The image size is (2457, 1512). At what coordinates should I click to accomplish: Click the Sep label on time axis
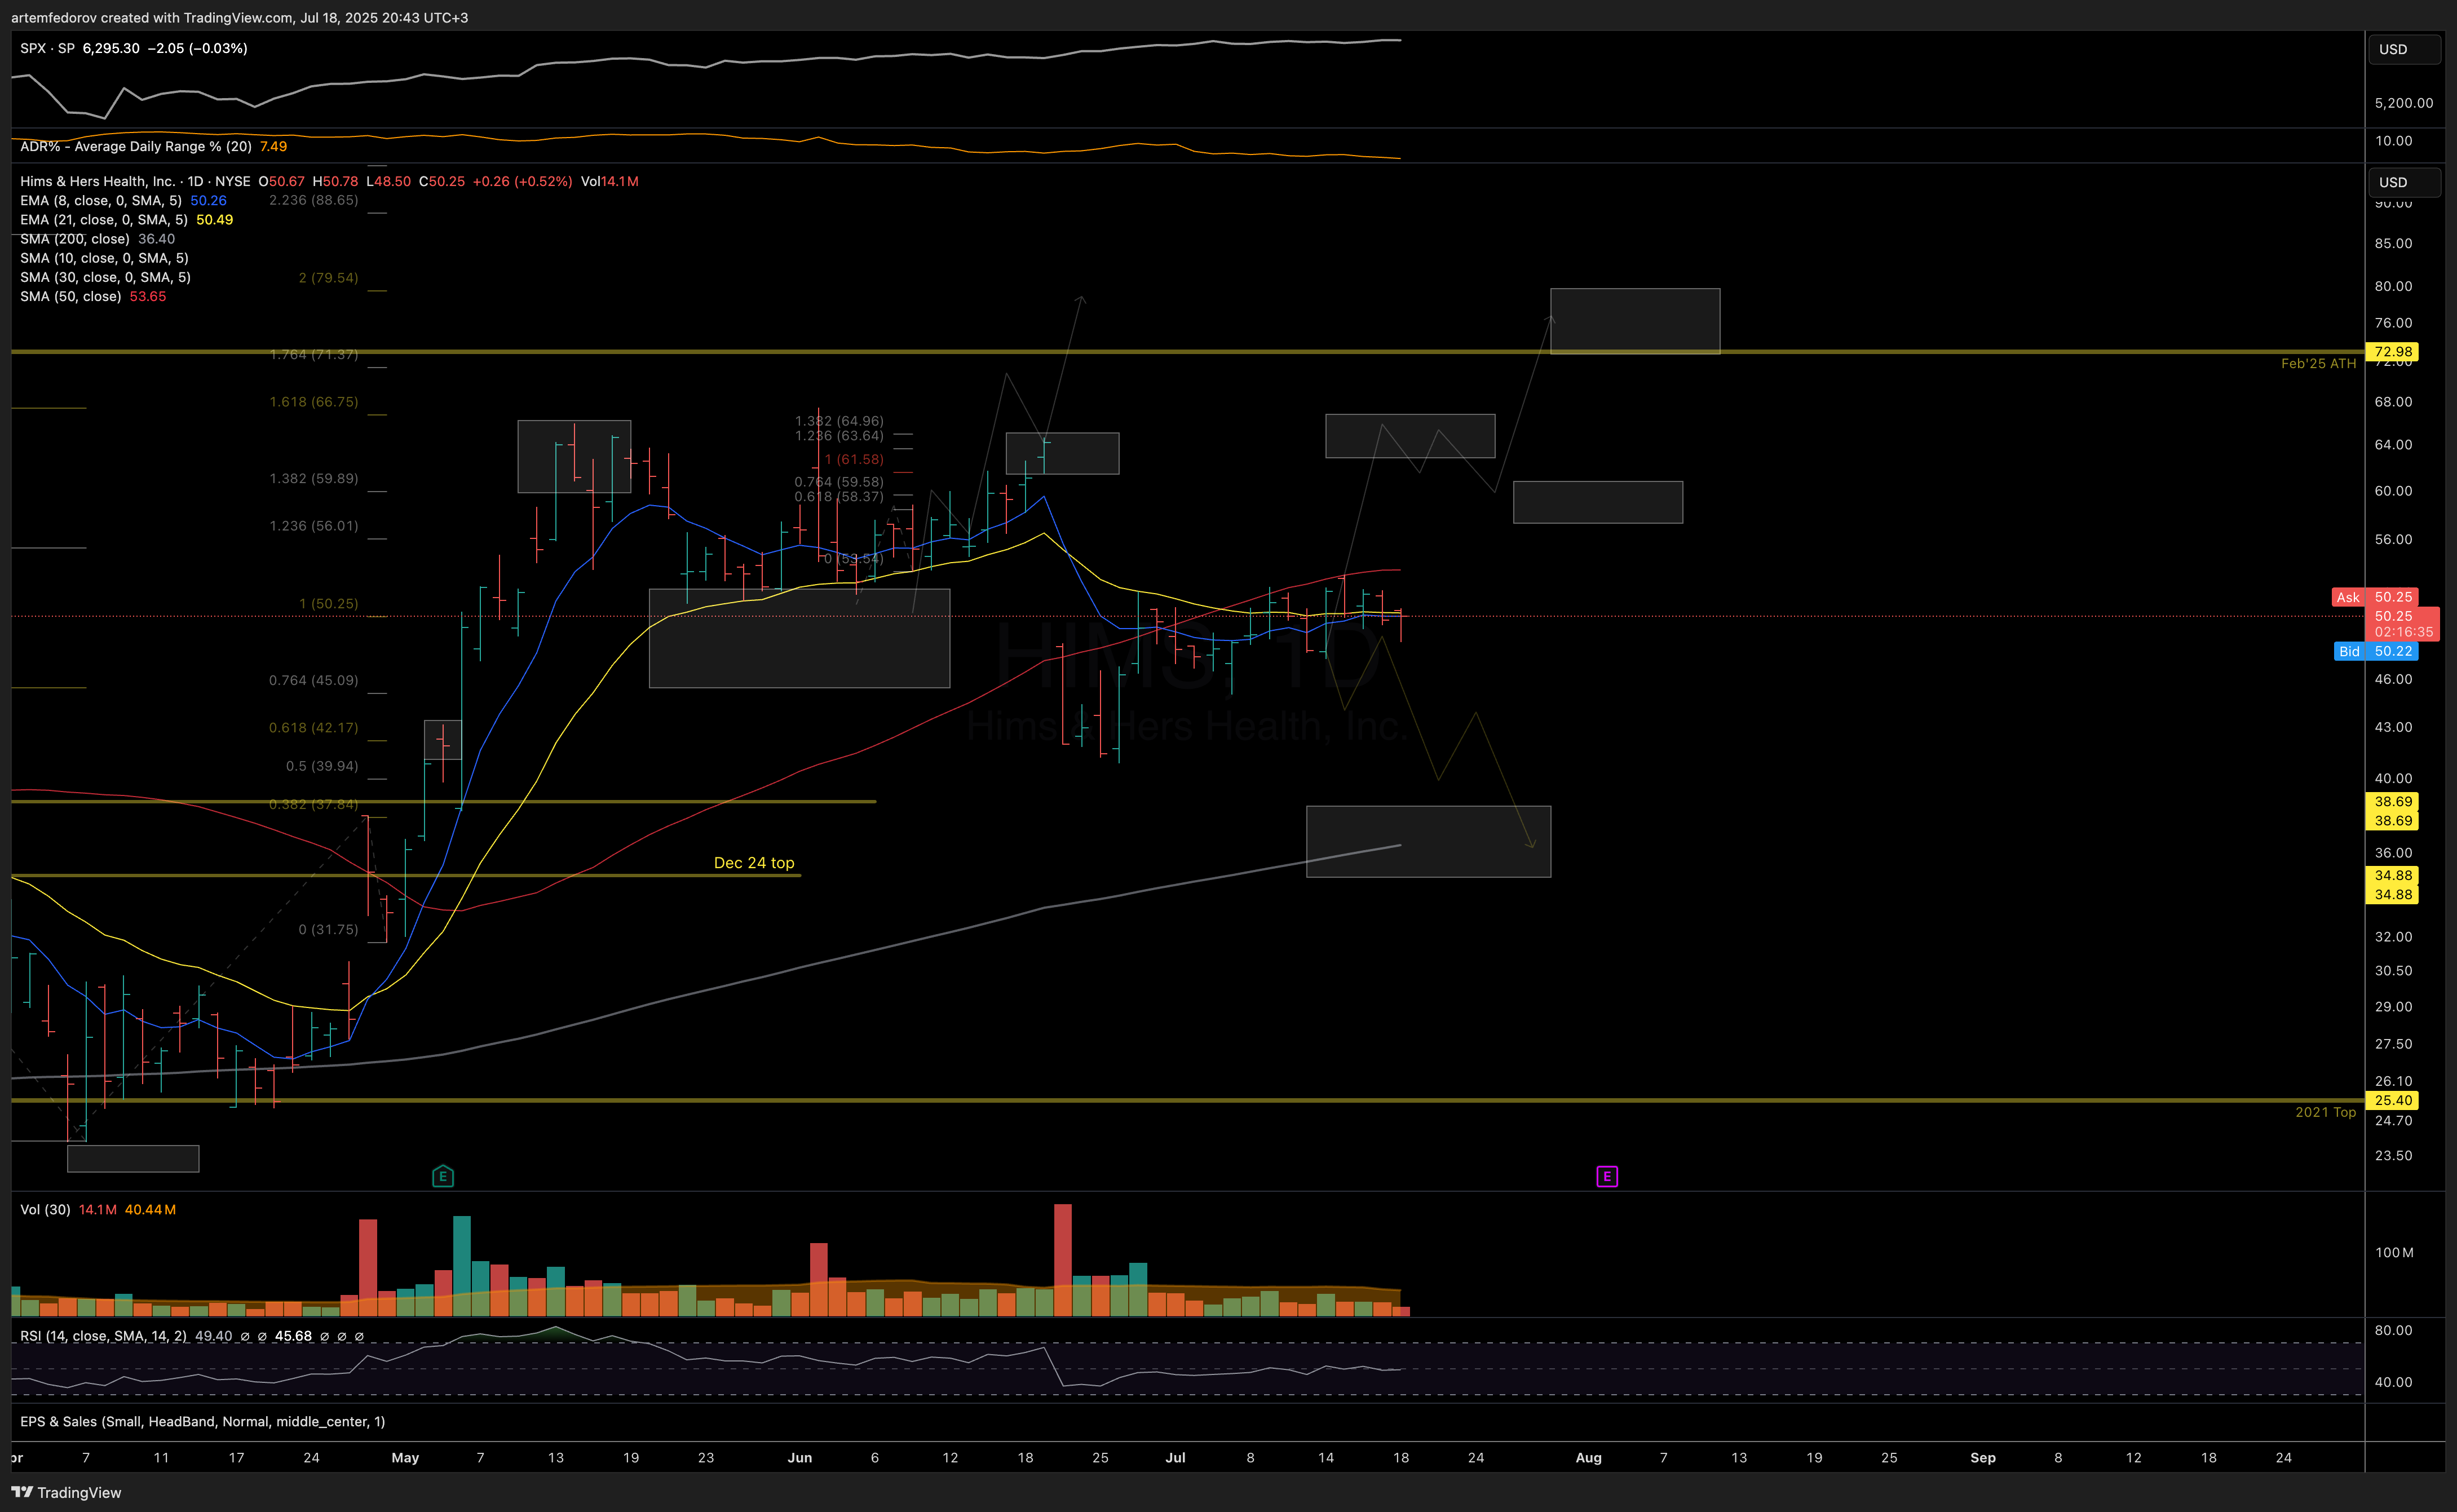[1983, 1457]
